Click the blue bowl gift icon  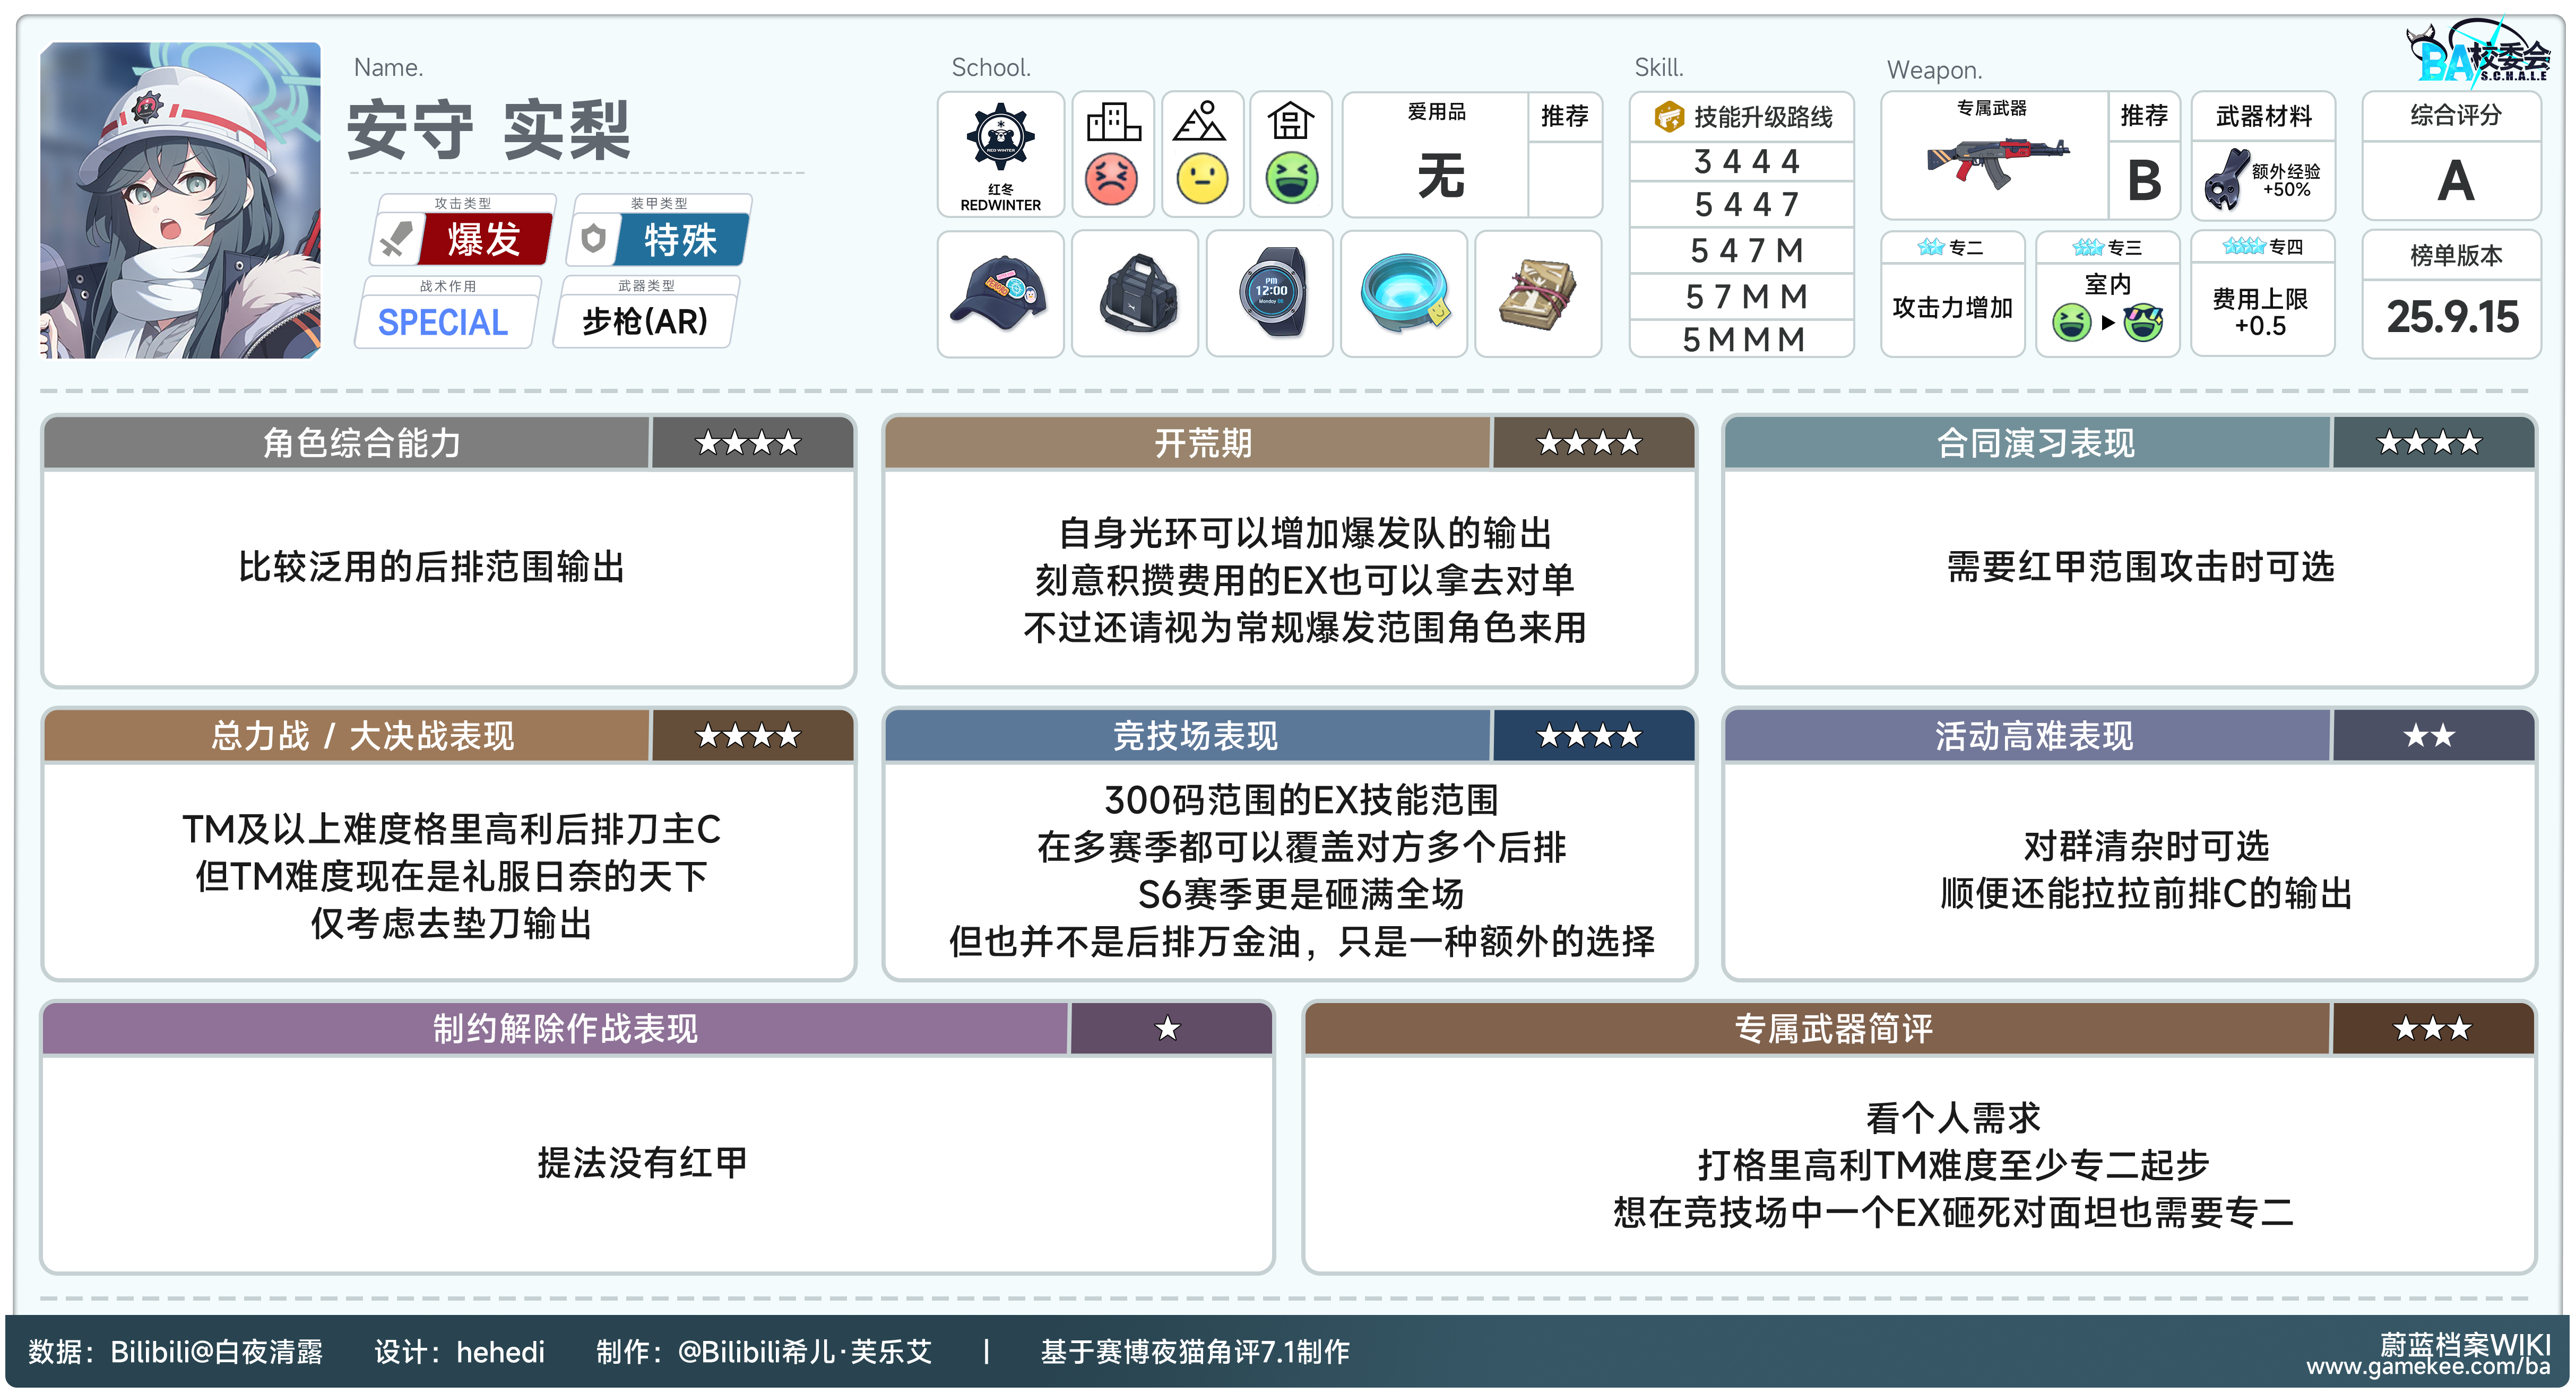coord(1404,293)
